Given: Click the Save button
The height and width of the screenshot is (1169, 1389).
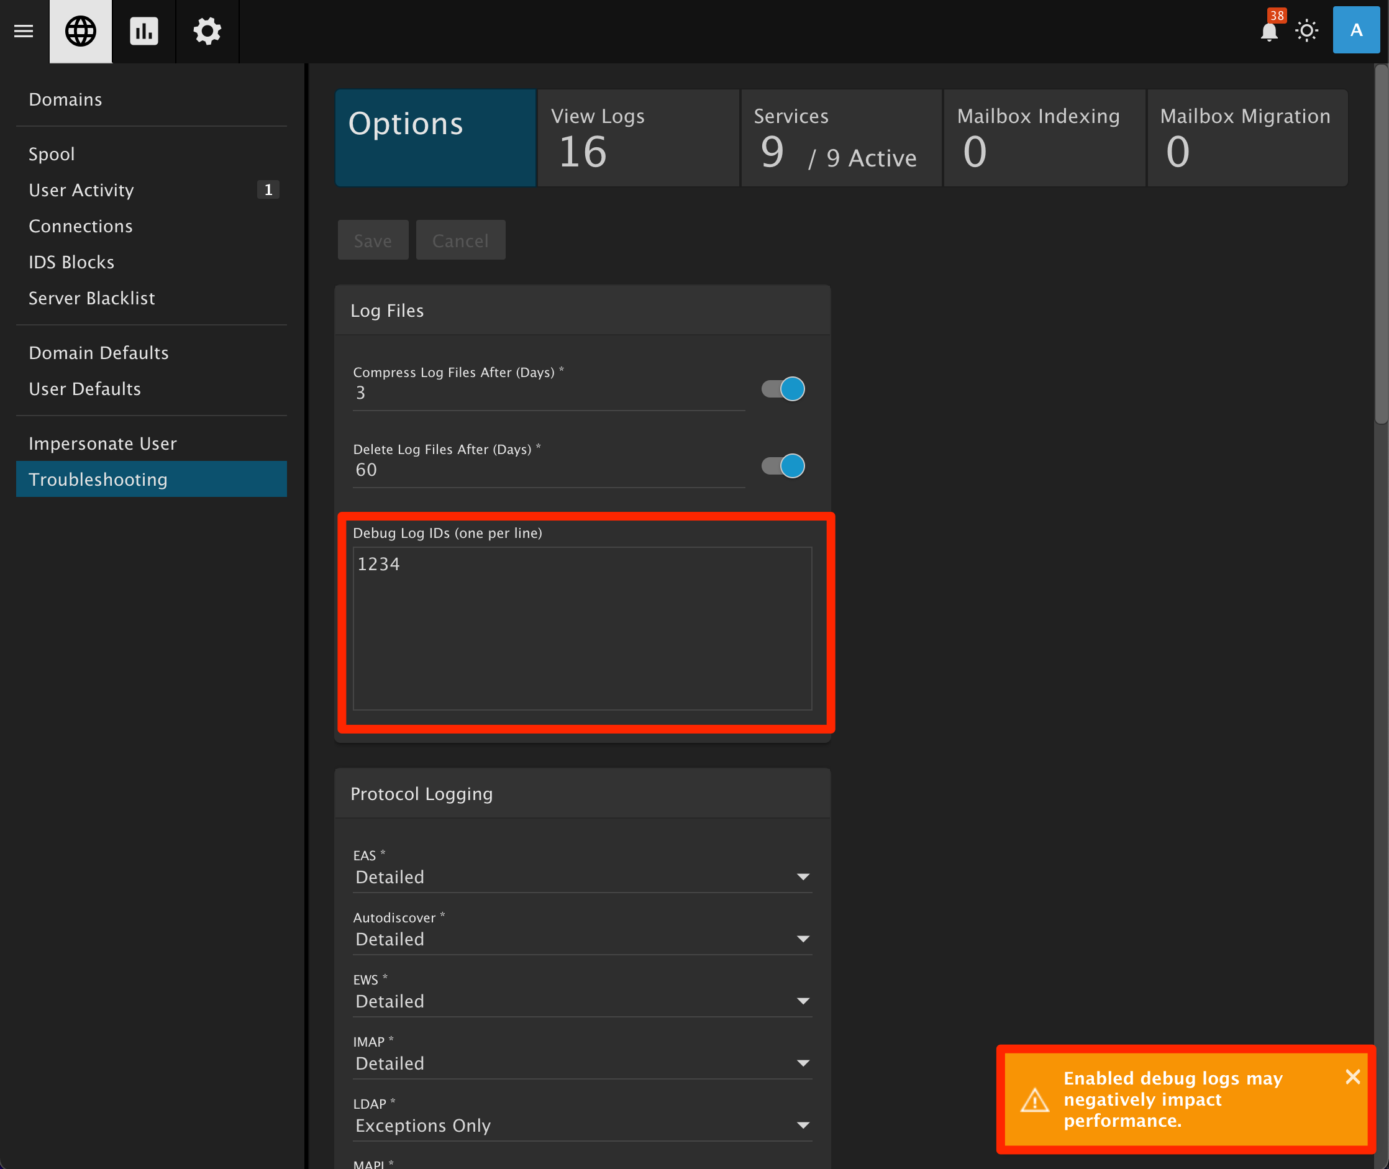Looking at the screenshot, I should click(x=373, y=240).
